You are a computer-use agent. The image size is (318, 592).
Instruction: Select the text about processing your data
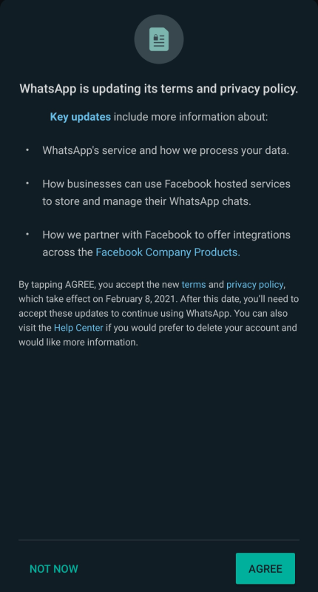click(x=166, y=151)
